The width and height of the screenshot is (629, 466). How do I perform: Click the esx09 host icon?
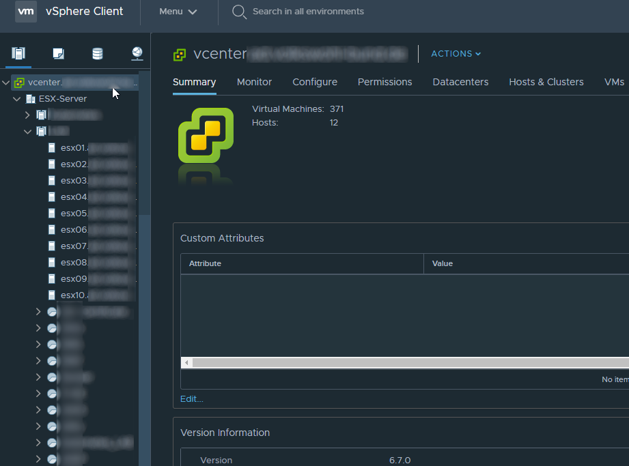pos(52,278)
